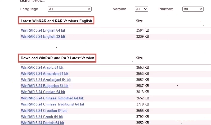Click the Language filter label

click(x=29, y=9)
